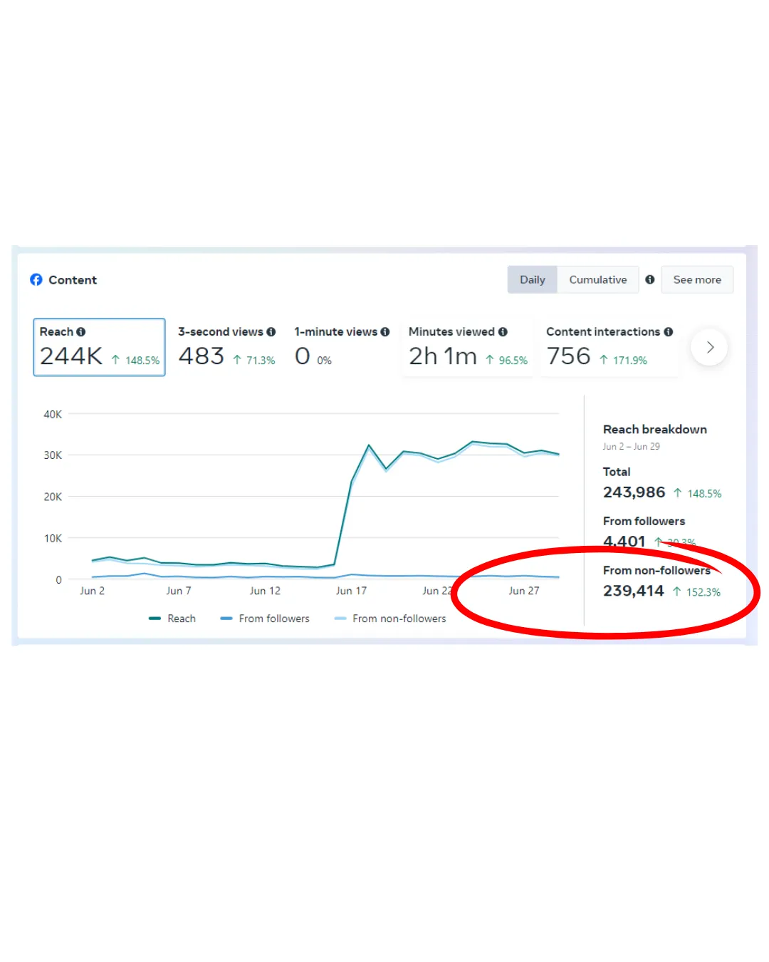Open the See more button

pyautogui.click(x=697, y=279)
